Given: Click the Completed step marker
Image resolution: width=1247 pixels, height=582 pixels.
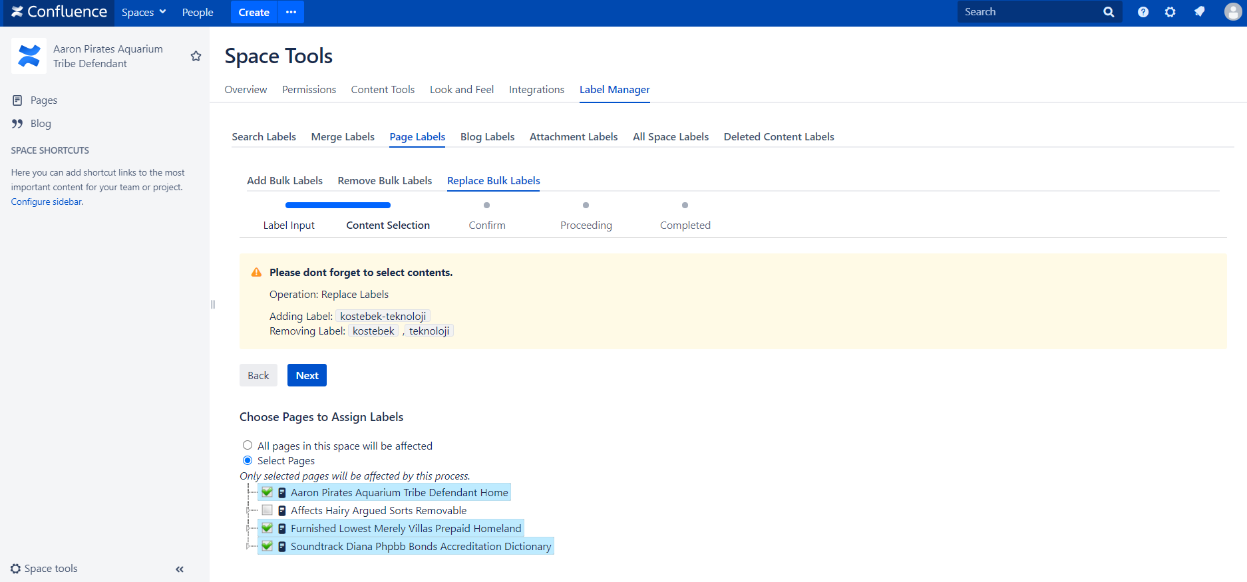Looking at the screenshot, I should point(685,206).
